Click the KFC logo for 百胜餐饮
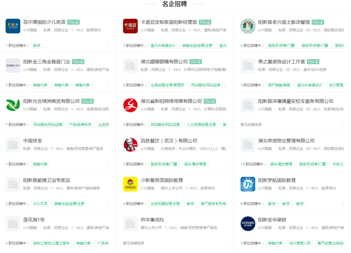Viewport: 351px width, 253px height. [x=130, y=144]
